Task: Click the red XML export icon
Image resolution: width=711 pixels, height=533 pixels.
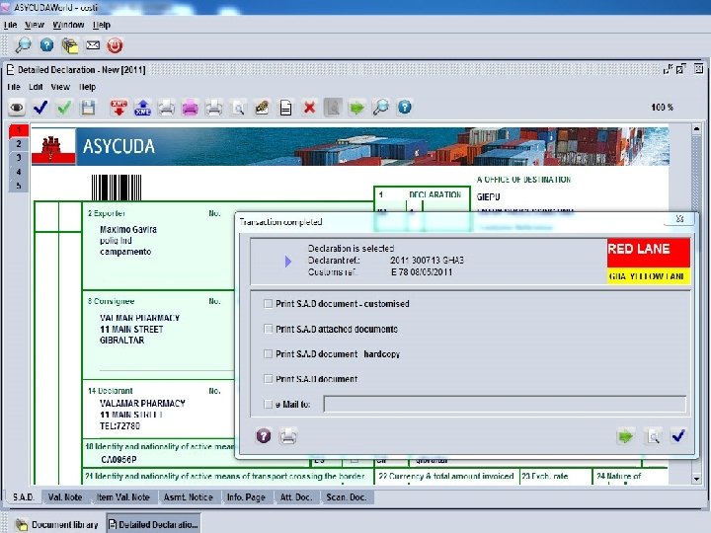Action: coord(118,108)
